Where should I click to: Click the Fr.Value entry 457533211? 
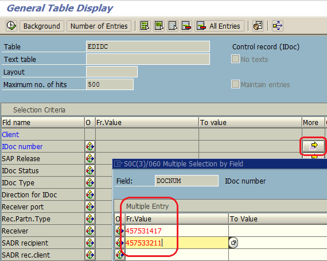pyautogui.click(x=177, y=243)
